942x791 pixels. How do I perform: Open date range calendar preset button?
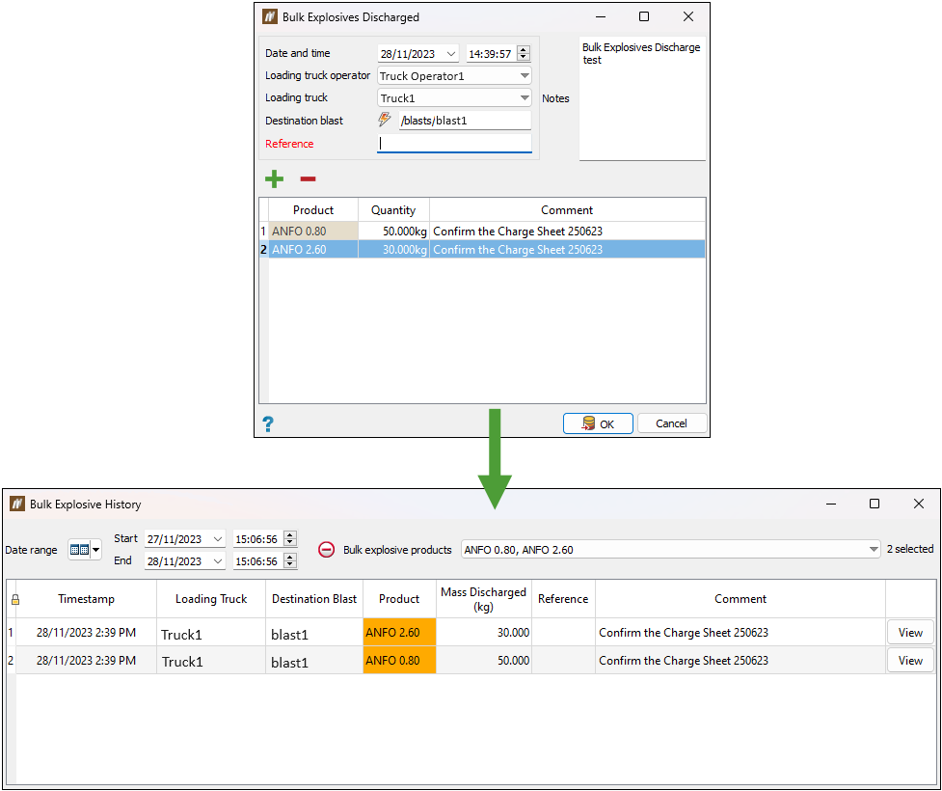tap(85, 550)
